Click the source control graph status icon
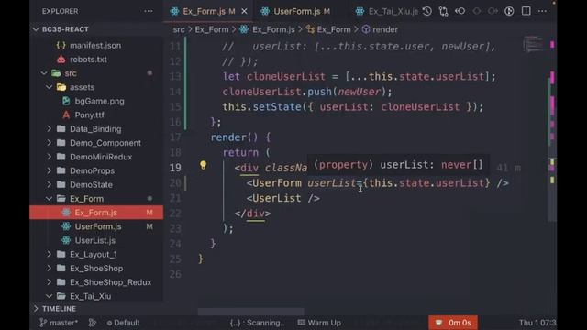Image resolution: width=587 pixels, height=330 pixels. [x=92, y=323]
